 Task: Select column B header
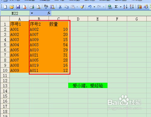point(39,19)
